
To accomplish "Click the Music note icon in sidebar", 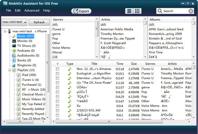I will click(x=14, y=36).
